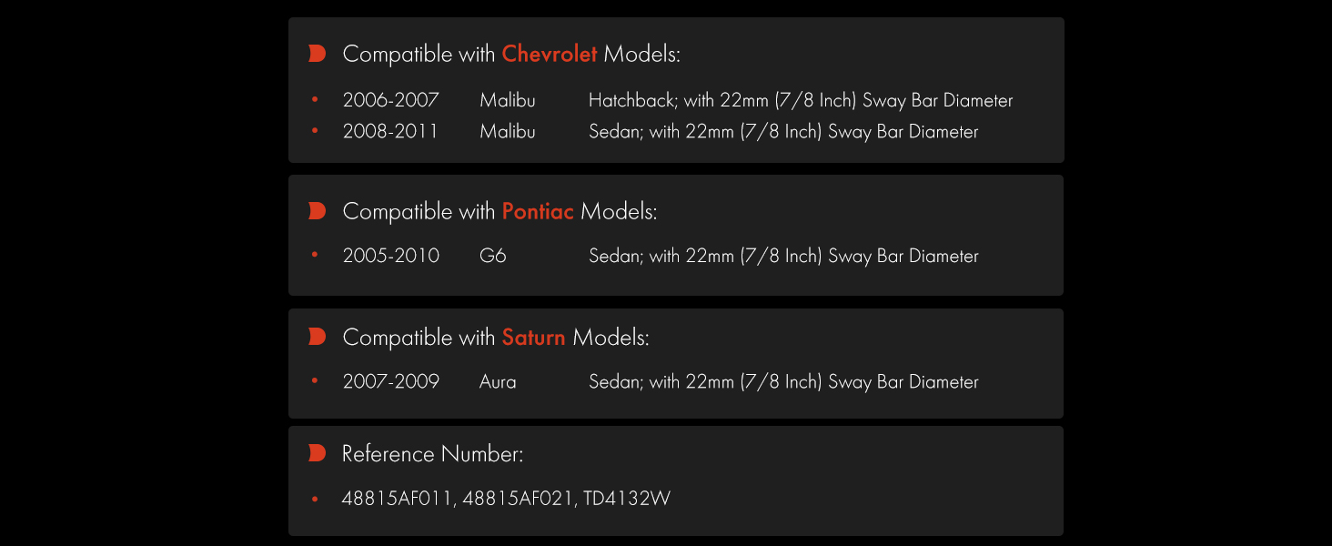The image size is (1332, 546).
Task: Click the 2007-2009 year range
Action: (391, 381)
